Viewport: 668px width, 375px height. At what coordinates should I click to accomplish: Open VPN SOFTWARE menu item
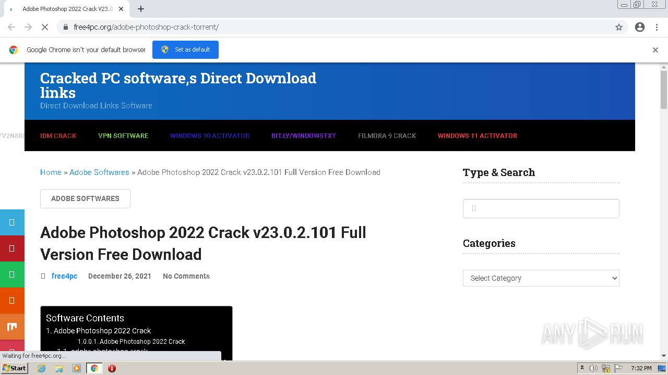pyautogui.click(x=123, y=135)
